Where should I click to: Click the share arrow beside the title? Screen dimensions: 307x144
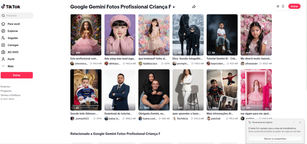pos(194,7)
